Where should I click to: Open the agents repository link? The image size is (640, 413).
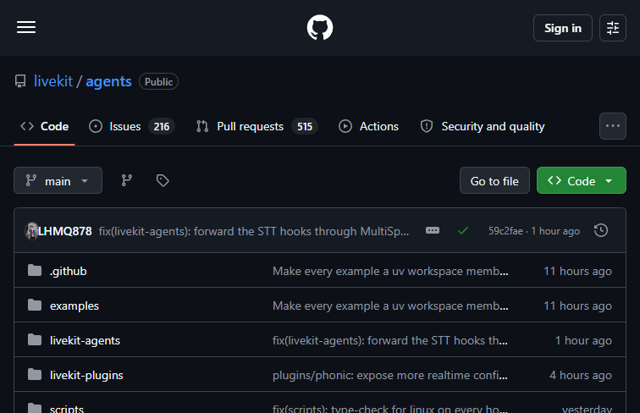click(108, 81)
